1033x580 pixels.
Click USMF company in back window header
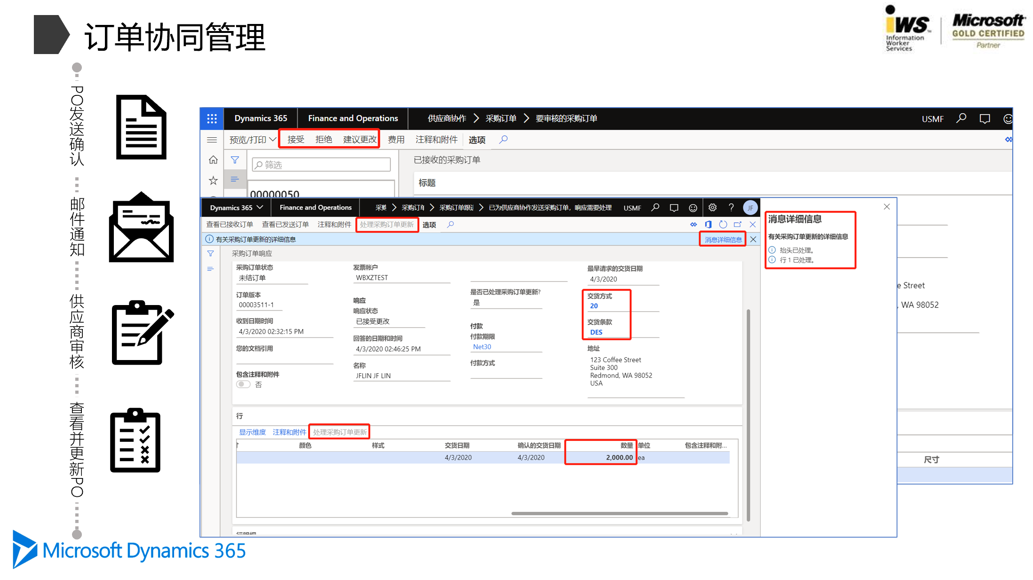coord(932,119)
